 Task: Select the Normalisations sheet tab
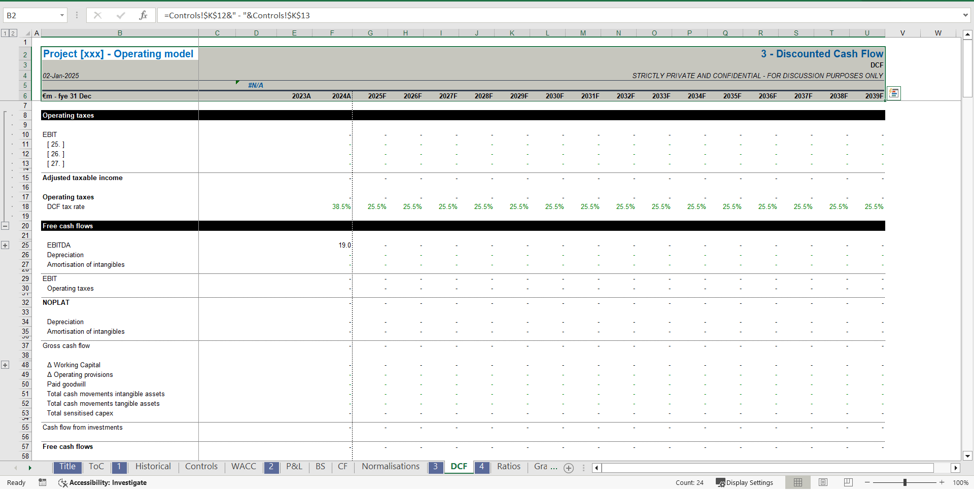pos(391,467)
